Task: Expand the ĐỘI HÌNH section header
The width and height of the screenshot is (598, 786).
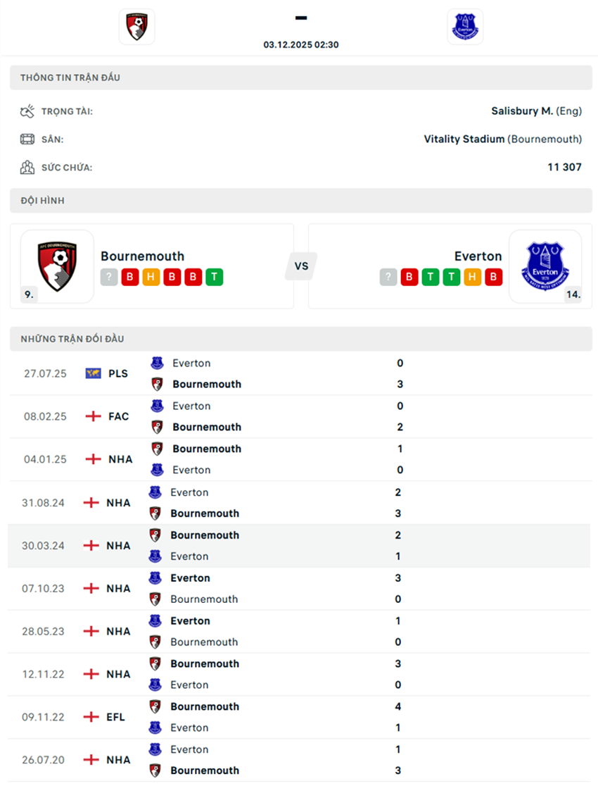Action: click(x=299, y=200)
